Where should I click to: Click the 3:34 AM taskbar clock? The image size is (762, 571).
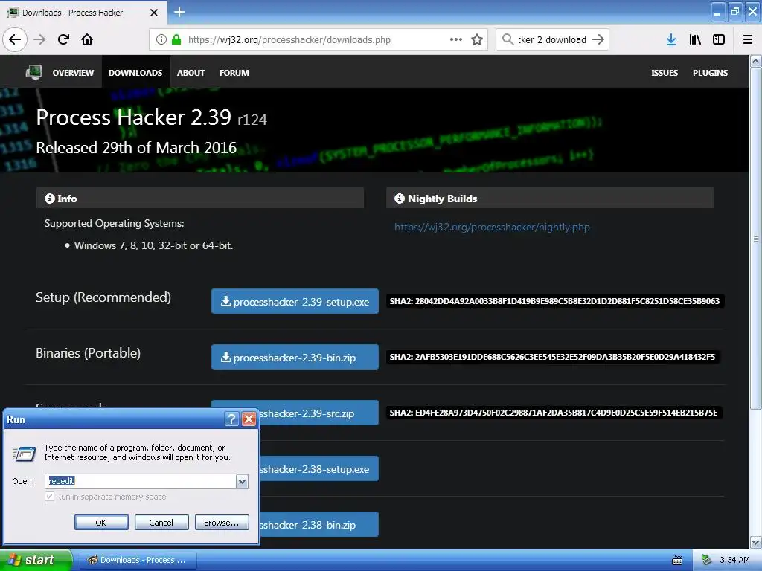(734, 561)
